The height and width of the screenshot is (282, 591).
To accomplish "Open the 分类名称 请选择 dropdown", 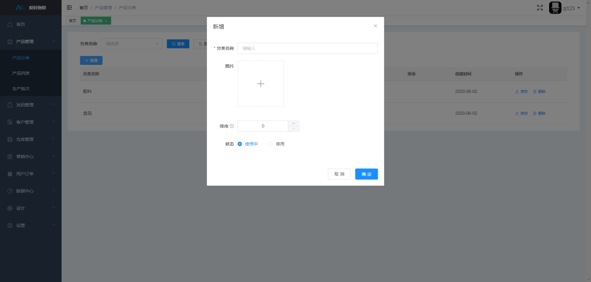I will point(132,44).
